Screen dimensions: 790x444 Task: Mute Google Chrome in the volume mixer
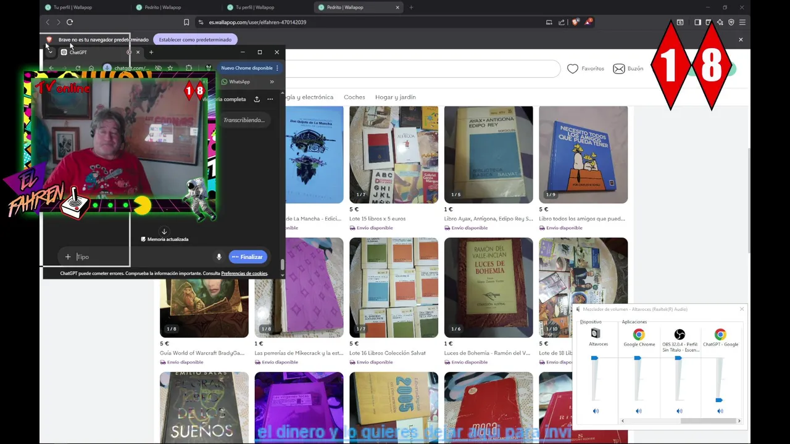pyautogui.click(x=639, y=411)
